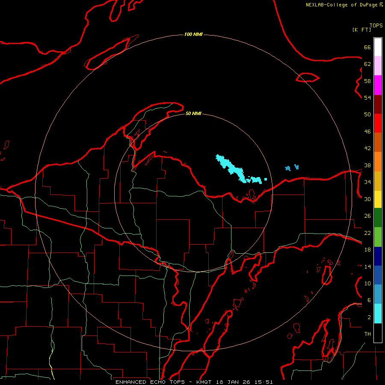
Task: Select the '2' legend value
Action: tap(369, 317)
